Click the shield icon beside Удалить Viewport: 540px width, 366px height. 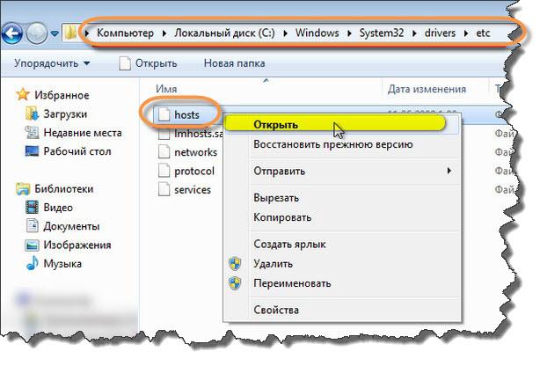pos(235,264)
